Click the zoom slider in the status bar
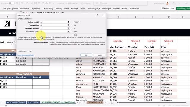The height and width of the screenshot is (107, 190). coord(181,106)
